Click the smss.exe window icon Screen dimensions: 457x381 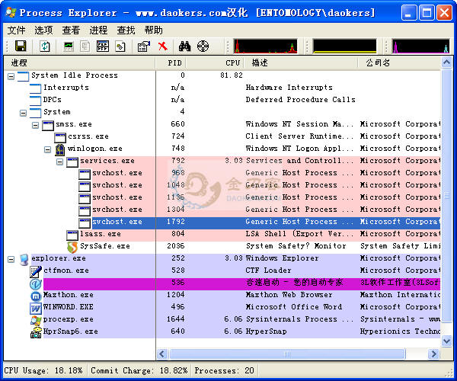pyautogui.click(x=48, y=125)
